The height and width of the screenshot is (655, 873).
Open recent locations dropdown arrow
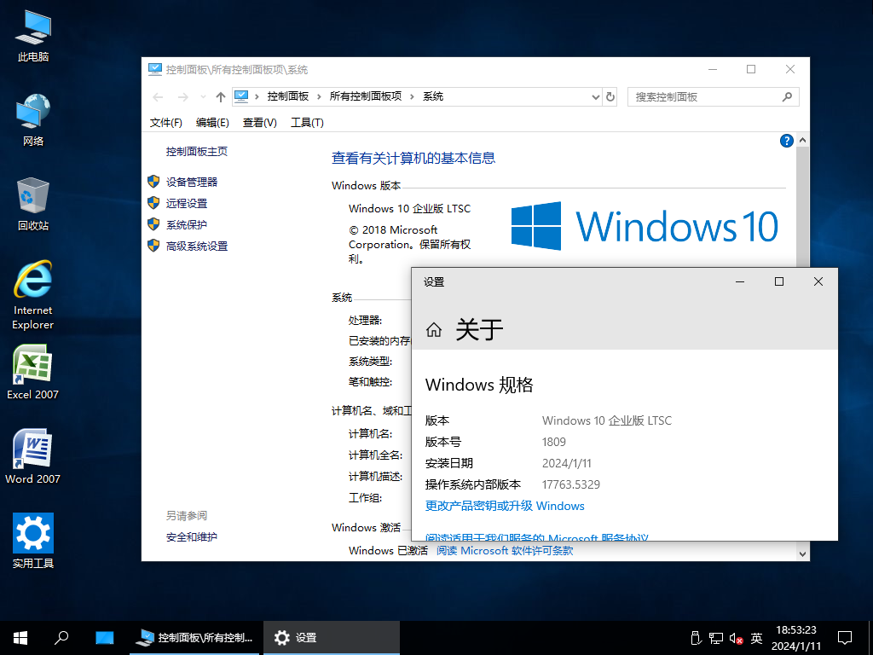tap(203, 97)
